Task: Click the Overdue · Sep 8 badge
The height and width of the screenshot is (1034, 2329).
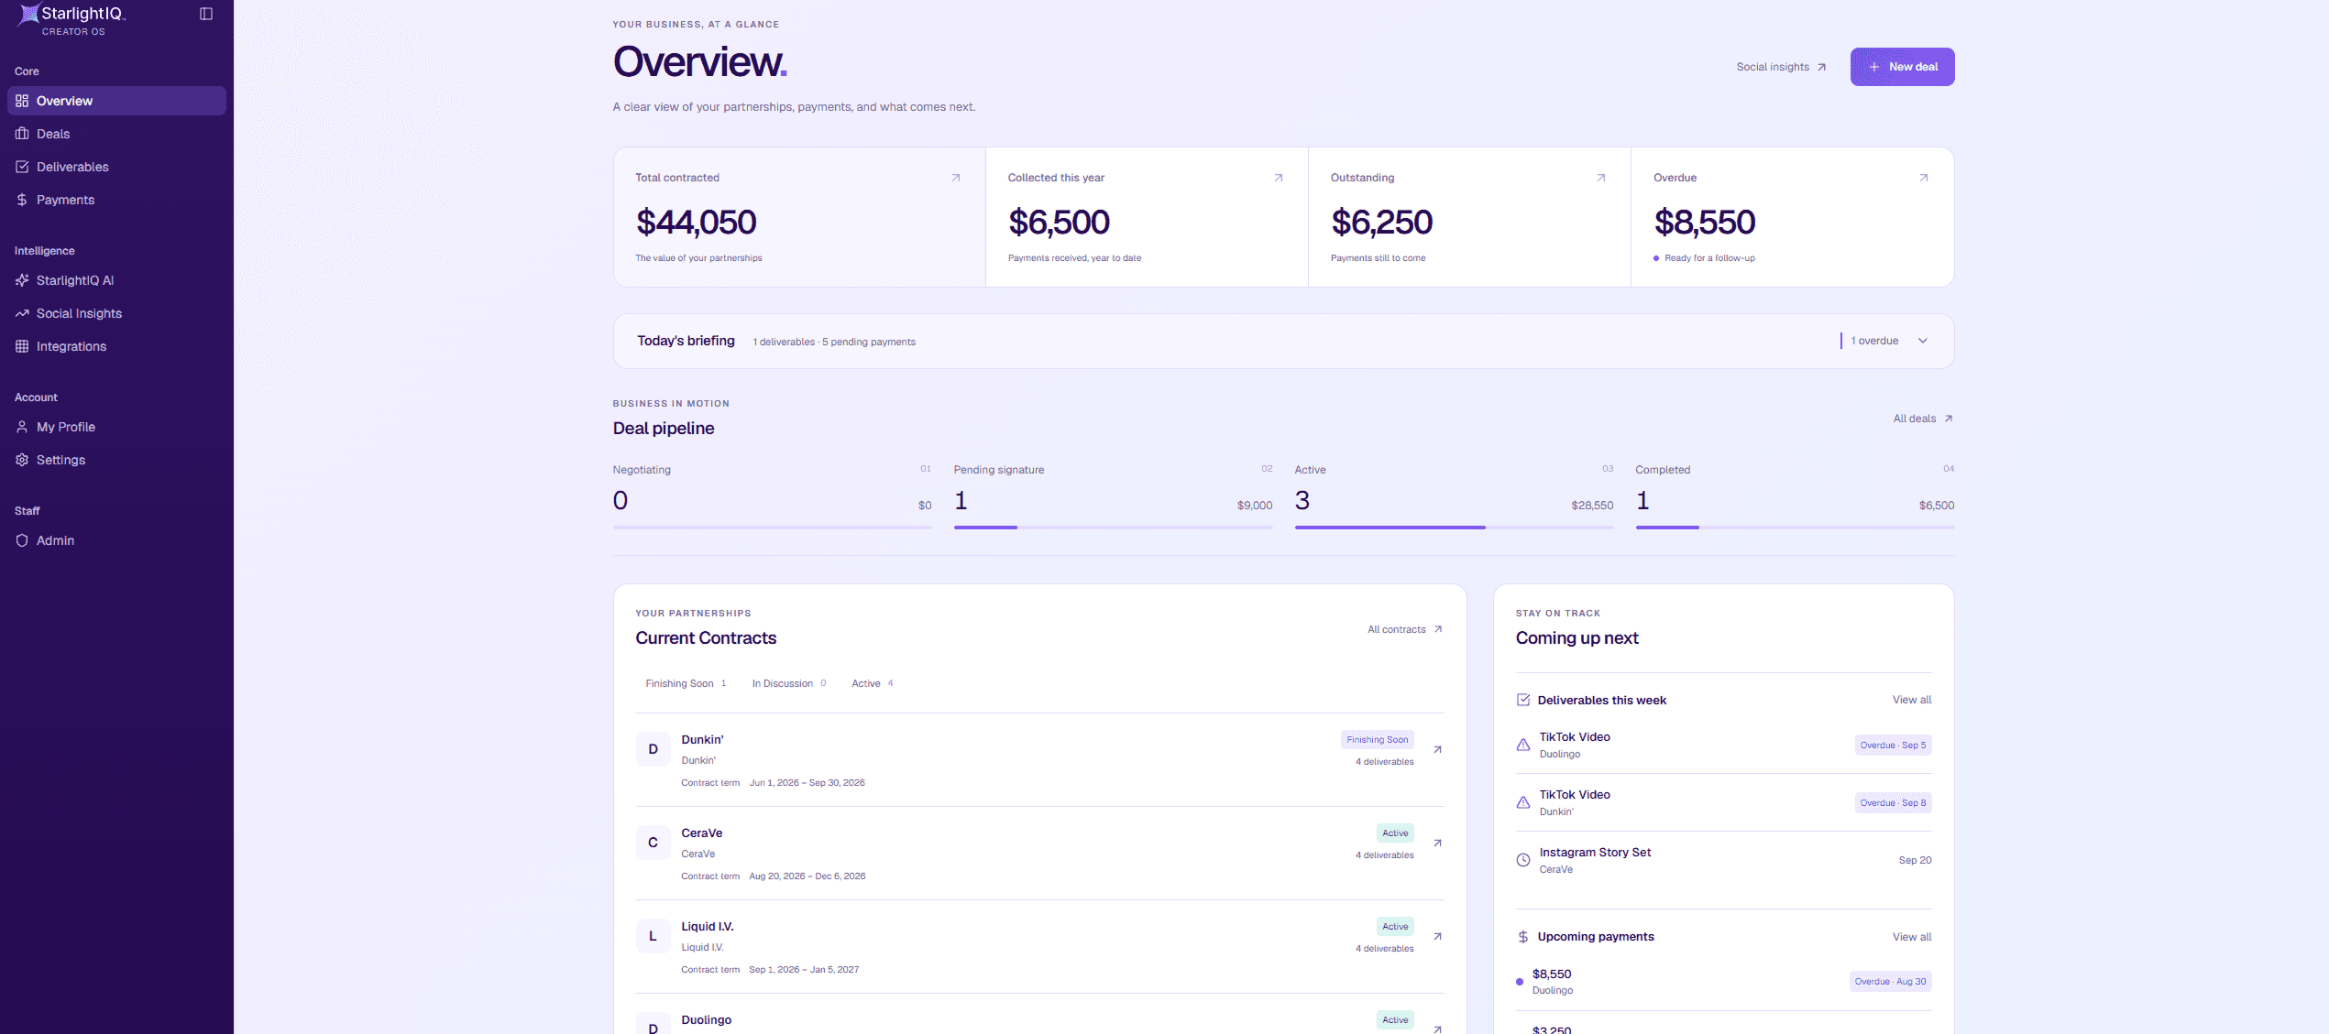Action: point(1893,802)
